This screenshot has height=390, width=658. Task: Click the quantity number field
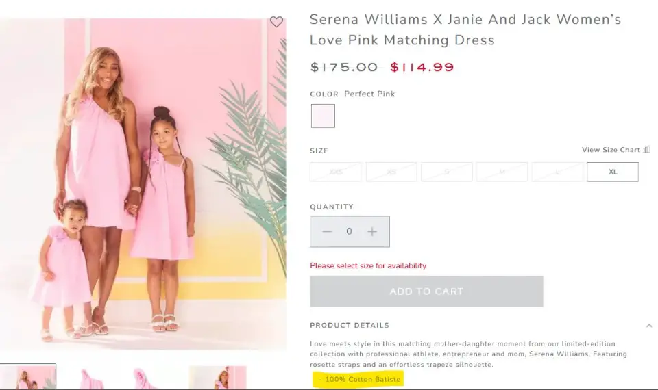tap(350, 232)
